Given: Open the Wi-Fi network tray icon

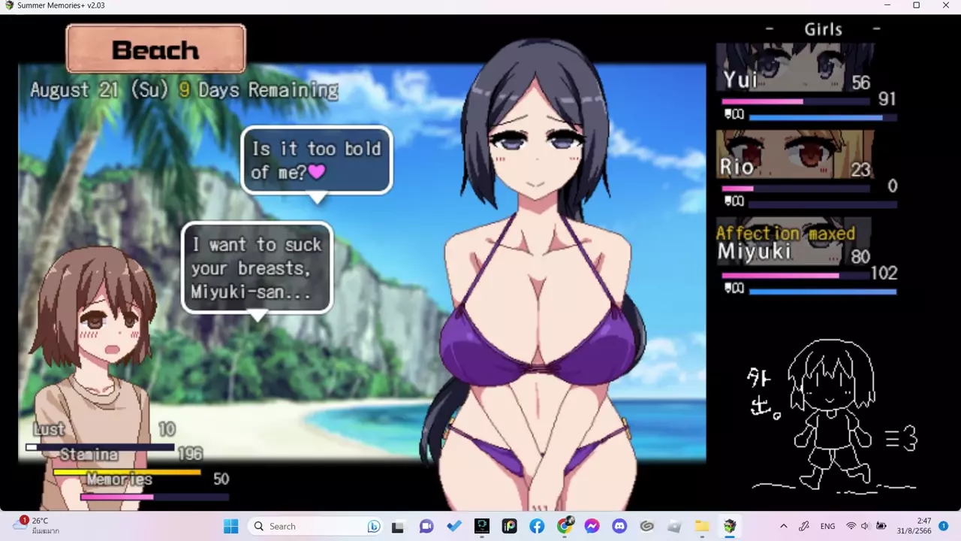Looking at the screenshot, I should [x=851, y=526].
